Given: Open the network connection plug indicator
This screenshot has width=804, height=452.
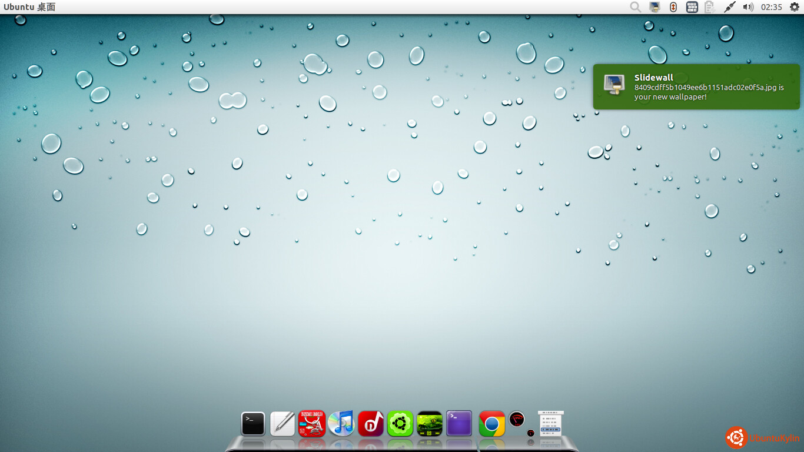Looking at the screenshot, I should (729, 7).
